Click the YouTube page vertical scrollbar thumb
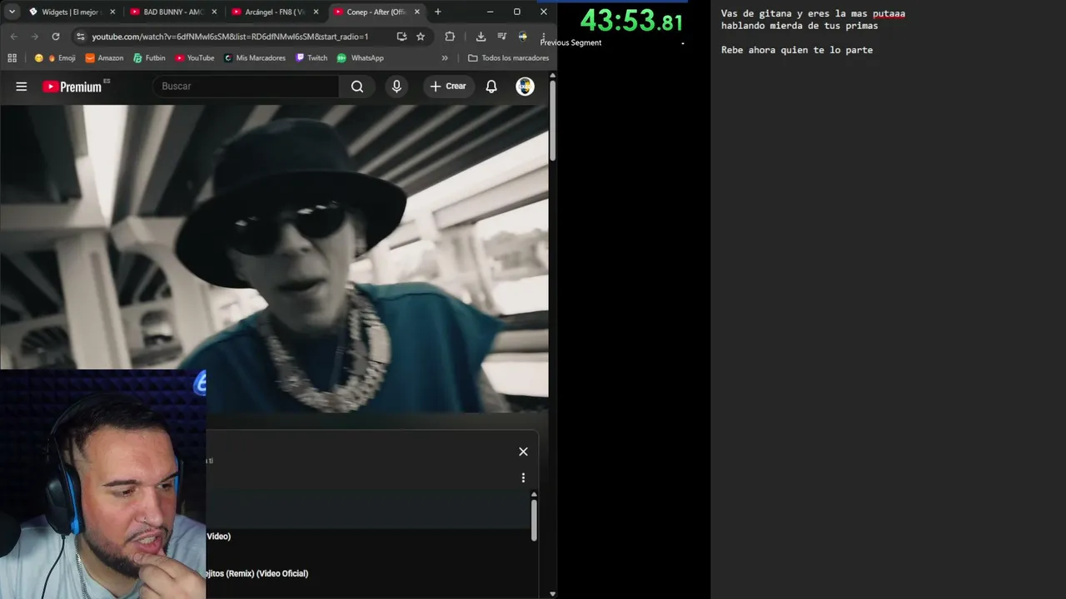1066x599 pixels. tap(552, 121)
